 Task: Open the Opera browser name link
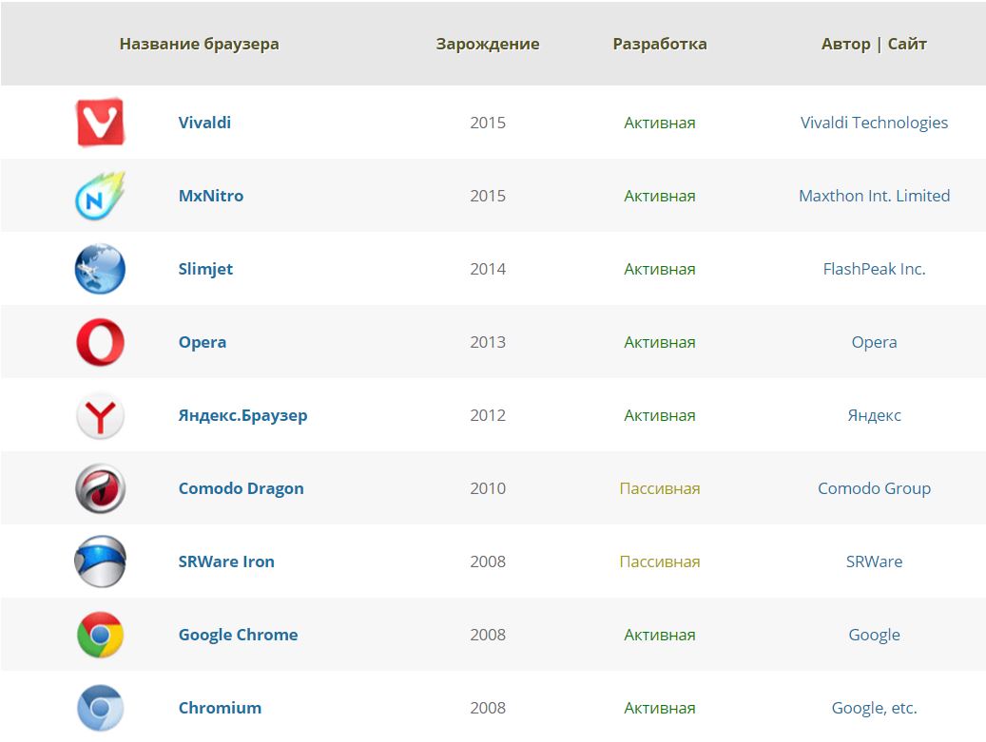tap(202, 343)
